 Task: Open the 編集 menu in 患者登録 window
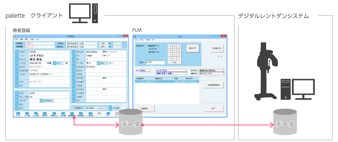pos(21,40)
